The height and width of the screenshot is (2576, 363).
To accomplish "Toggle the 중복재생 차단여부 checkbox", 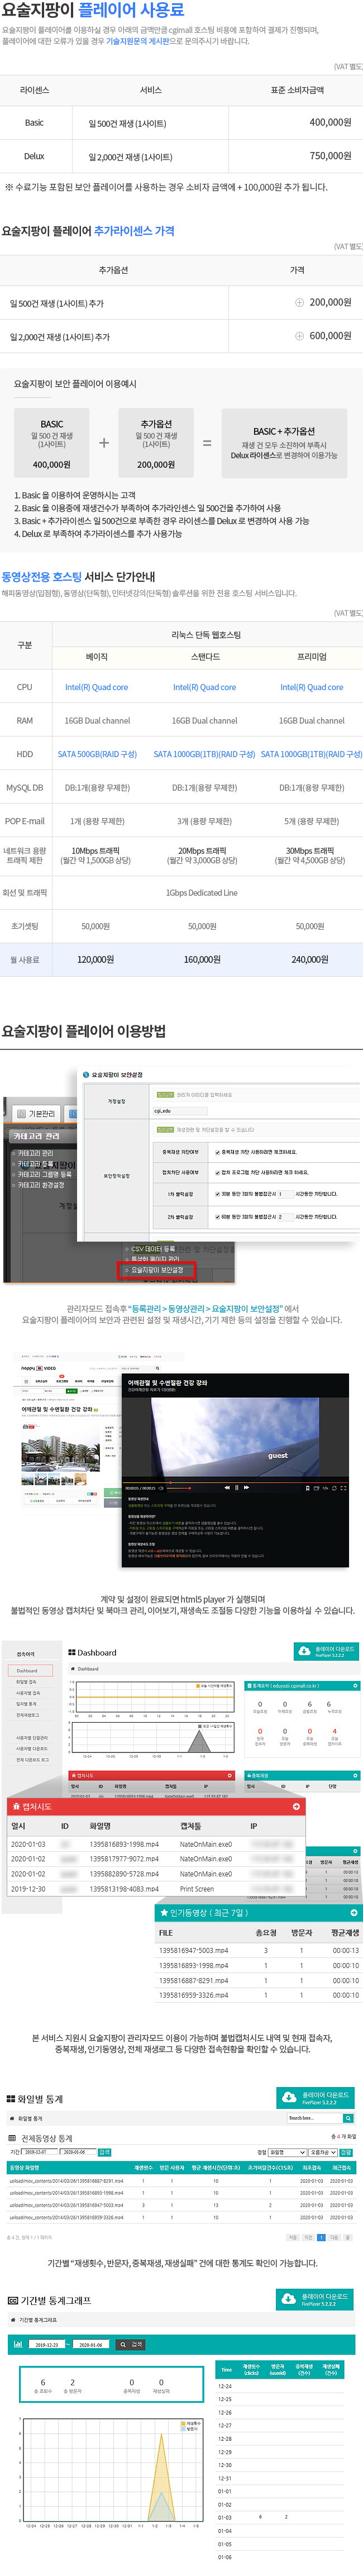I will click(x=217, y=1152).
